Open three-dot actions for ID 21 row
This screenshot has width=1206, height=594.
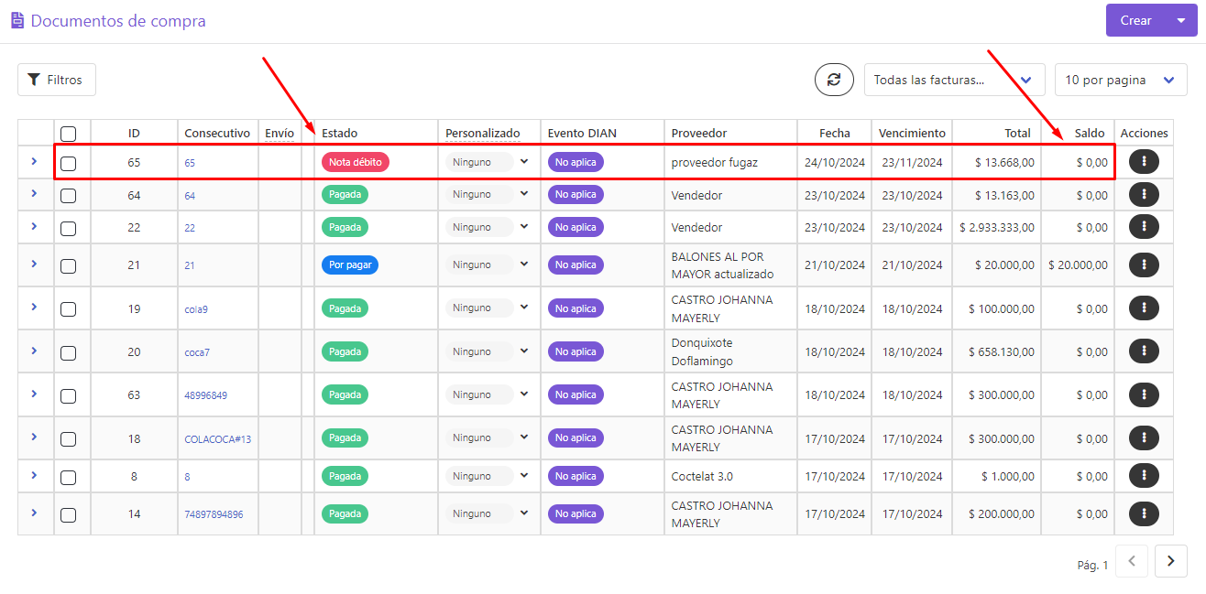pos(1144,265)
